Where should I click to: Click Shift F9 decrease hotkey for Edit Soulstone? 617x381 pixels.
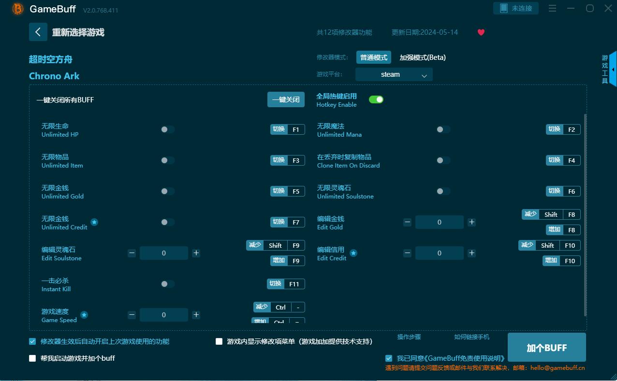pyautogui.click(x=276, y=245)
